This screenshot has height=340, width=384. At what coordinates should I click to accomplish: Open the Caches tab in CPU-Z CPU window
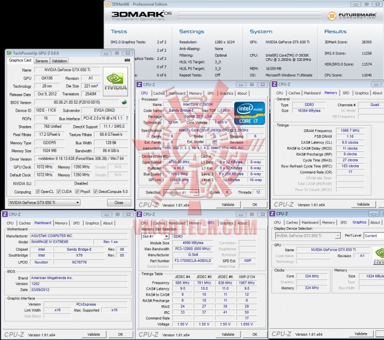point(159,93)
